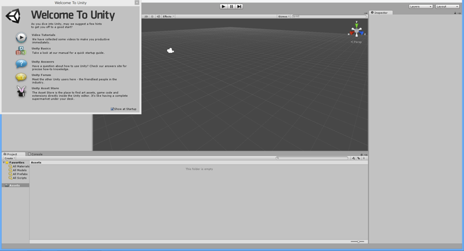Select the Assets folder in the tree

(x=16, y=185)
